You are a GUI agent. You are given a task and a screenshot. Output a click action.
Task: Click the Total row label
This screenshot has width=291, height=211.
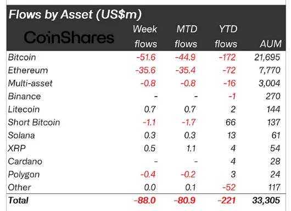(x=18, y=200)
